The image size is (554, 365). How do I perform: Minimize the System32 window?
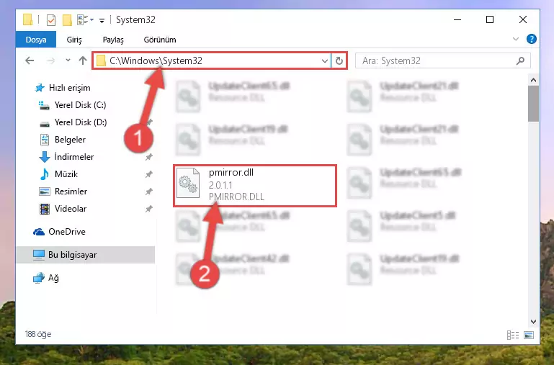click(457, 19)
